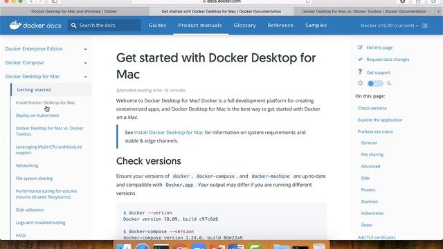Open Chrome from the Dock
Screen dimensions: 443x249
click(180, 246)
